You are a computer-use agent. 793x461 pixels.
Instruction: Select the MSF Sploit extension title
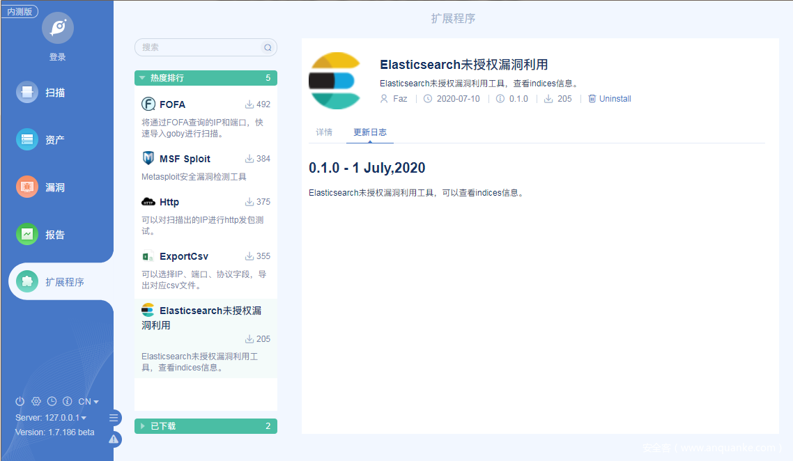coord(185,159)
